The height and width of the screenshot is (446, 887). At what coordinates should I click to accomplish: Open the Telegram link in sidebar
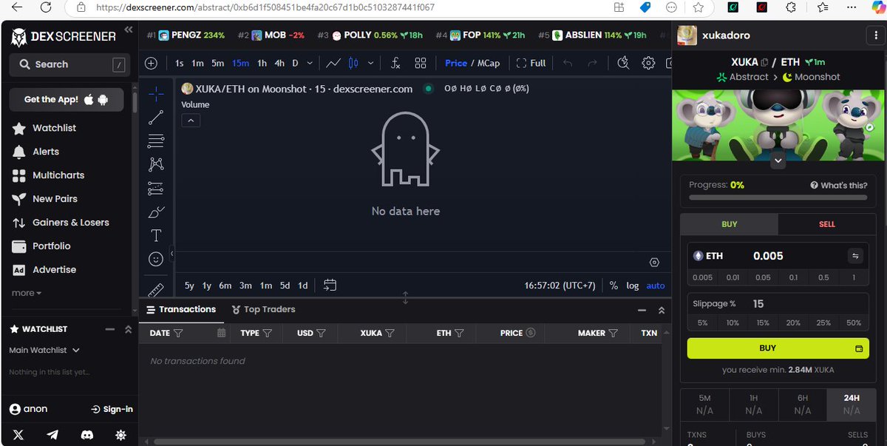pyautogui.click(x=53, y=436)
